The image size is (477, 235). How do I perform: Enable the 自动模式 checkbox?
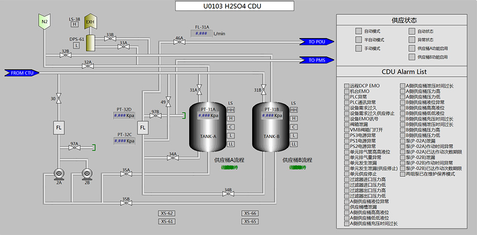(x=358, y=31)
